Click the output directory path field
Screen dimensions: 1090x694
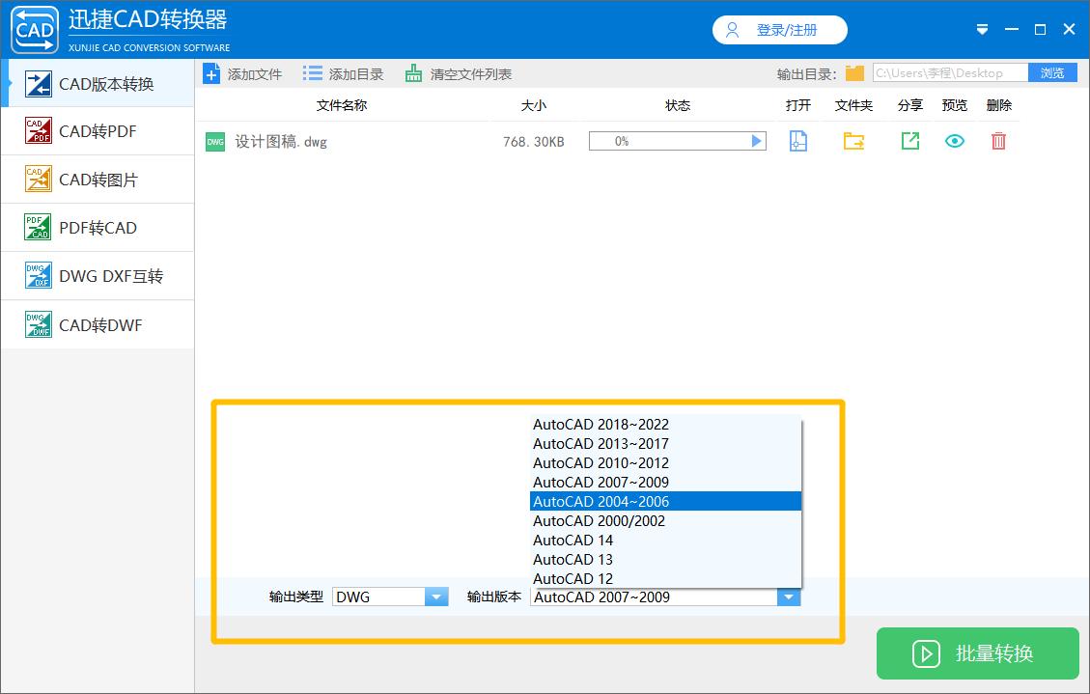(x=949, y=71)
